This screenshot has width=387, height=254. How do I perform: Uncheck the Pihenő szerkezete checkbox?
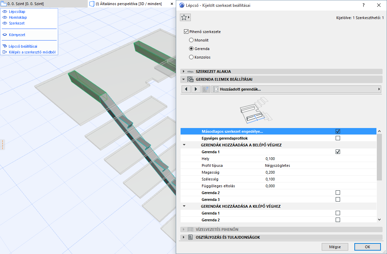[x=186, y=32]
